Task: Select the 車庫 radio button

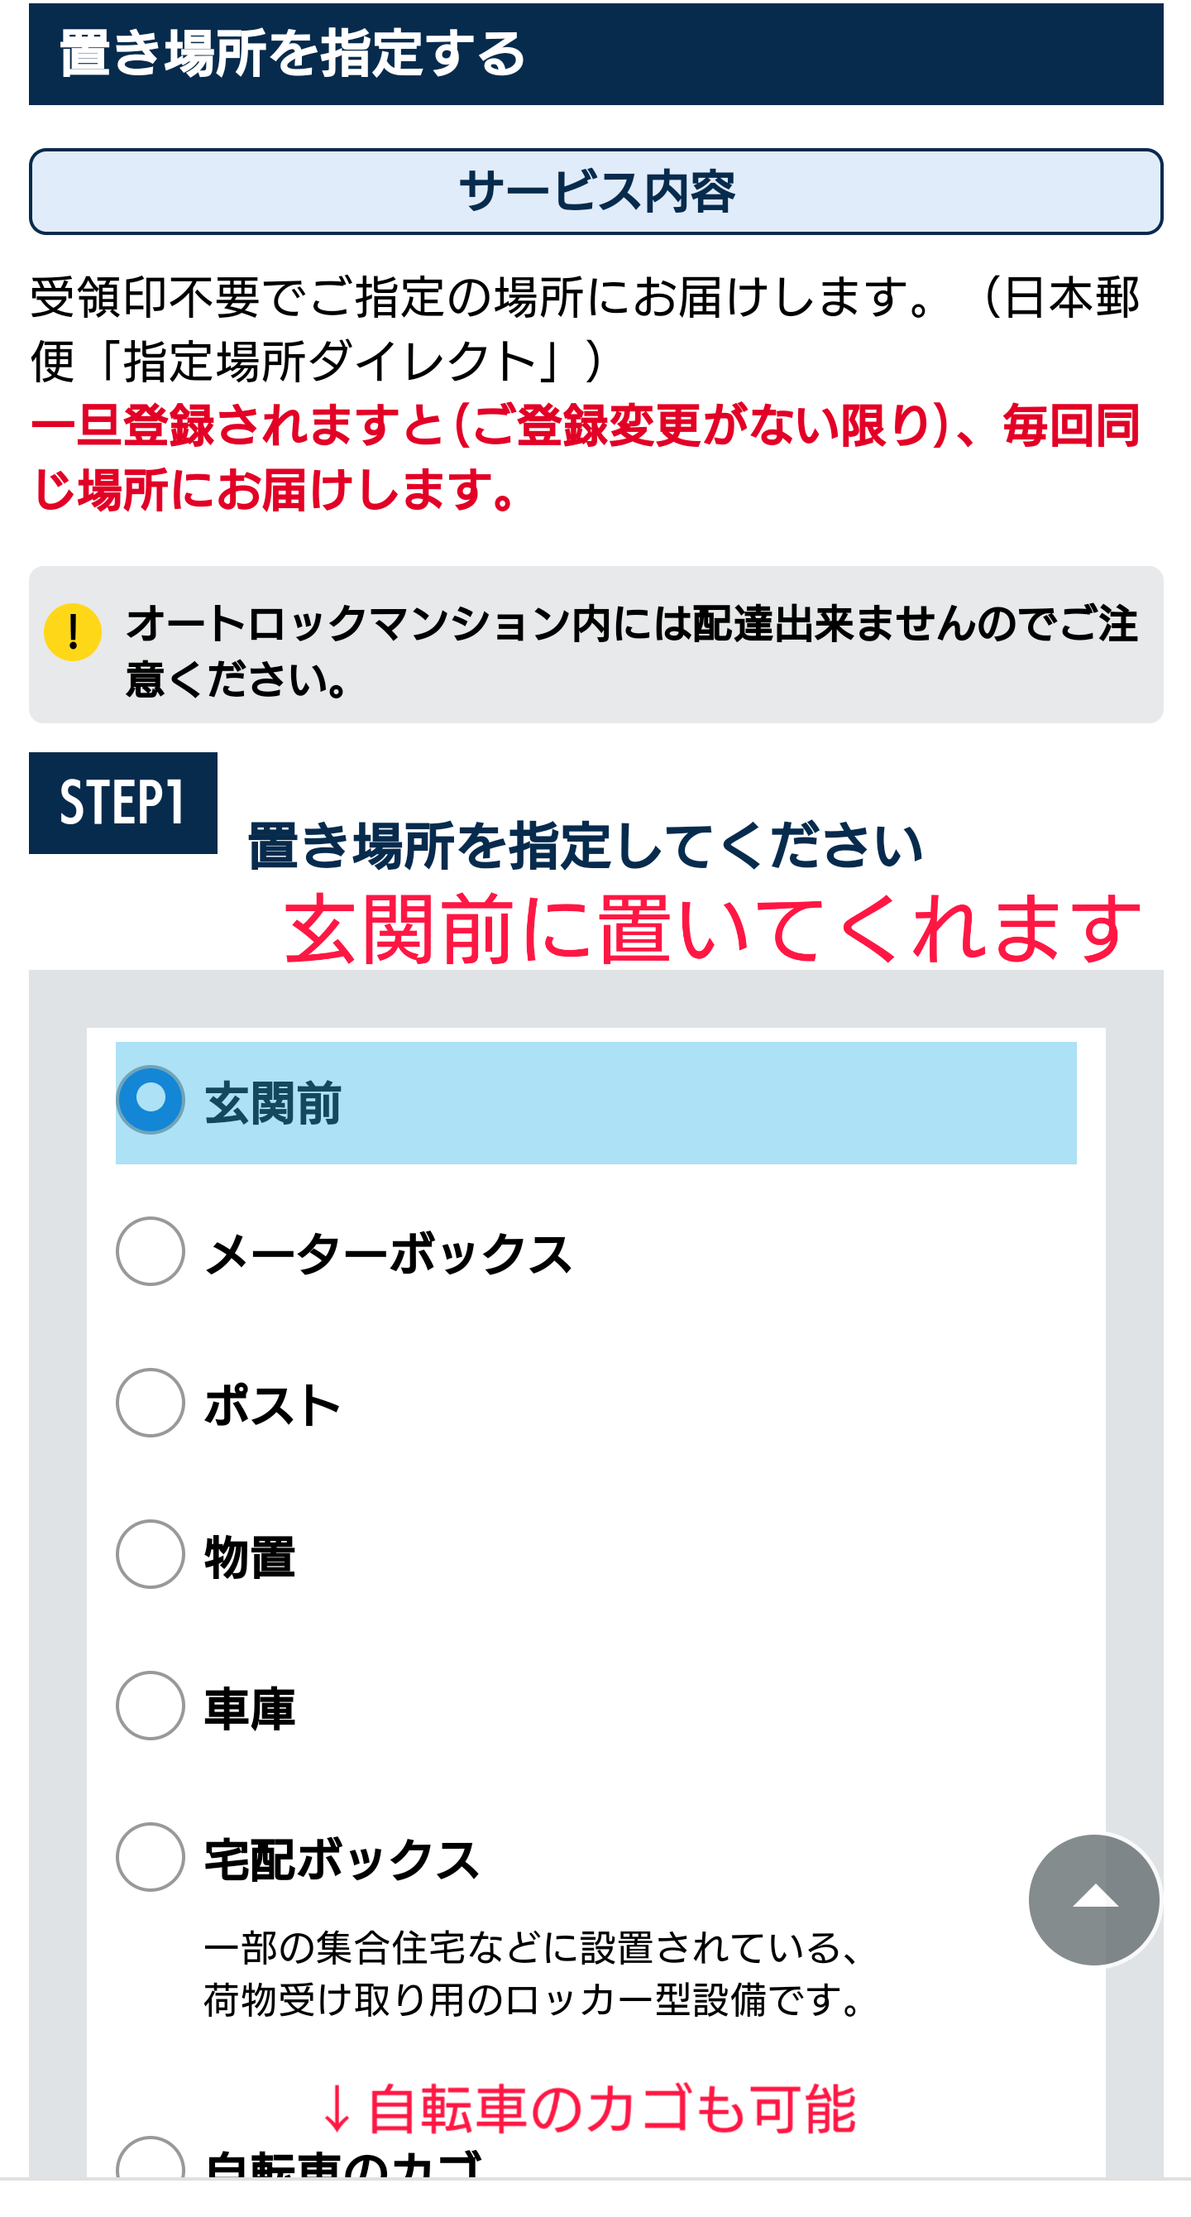Action: pos(151,1706)
